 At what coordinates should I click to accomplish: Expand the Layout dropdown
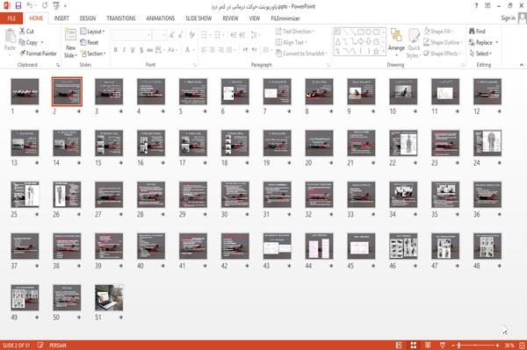[92, 32]
